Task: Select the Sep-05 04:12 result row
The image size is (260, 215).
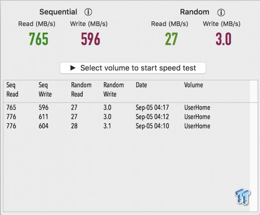Action: [126, 117]
